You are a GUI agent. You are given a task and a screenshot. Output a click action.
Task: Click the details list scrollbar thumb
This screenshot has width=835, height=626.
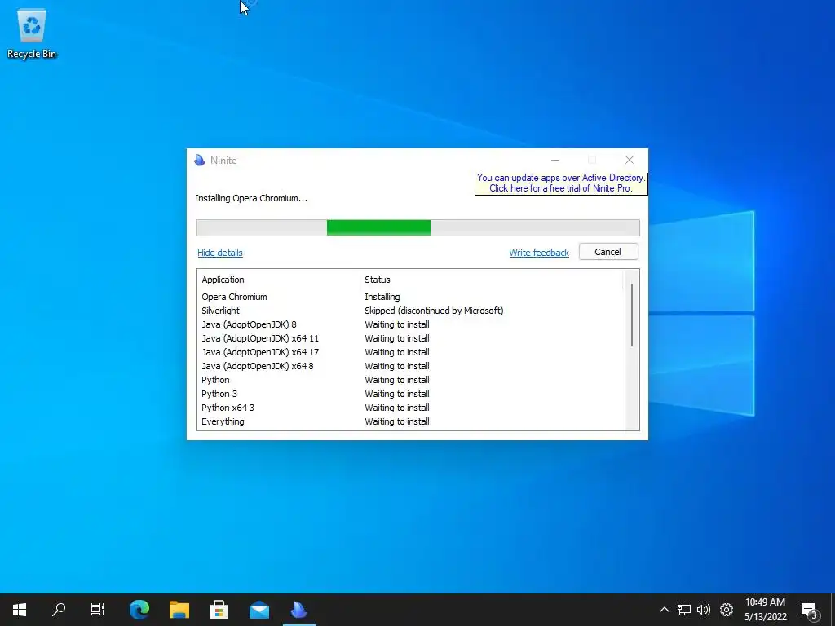pos(632,315)
